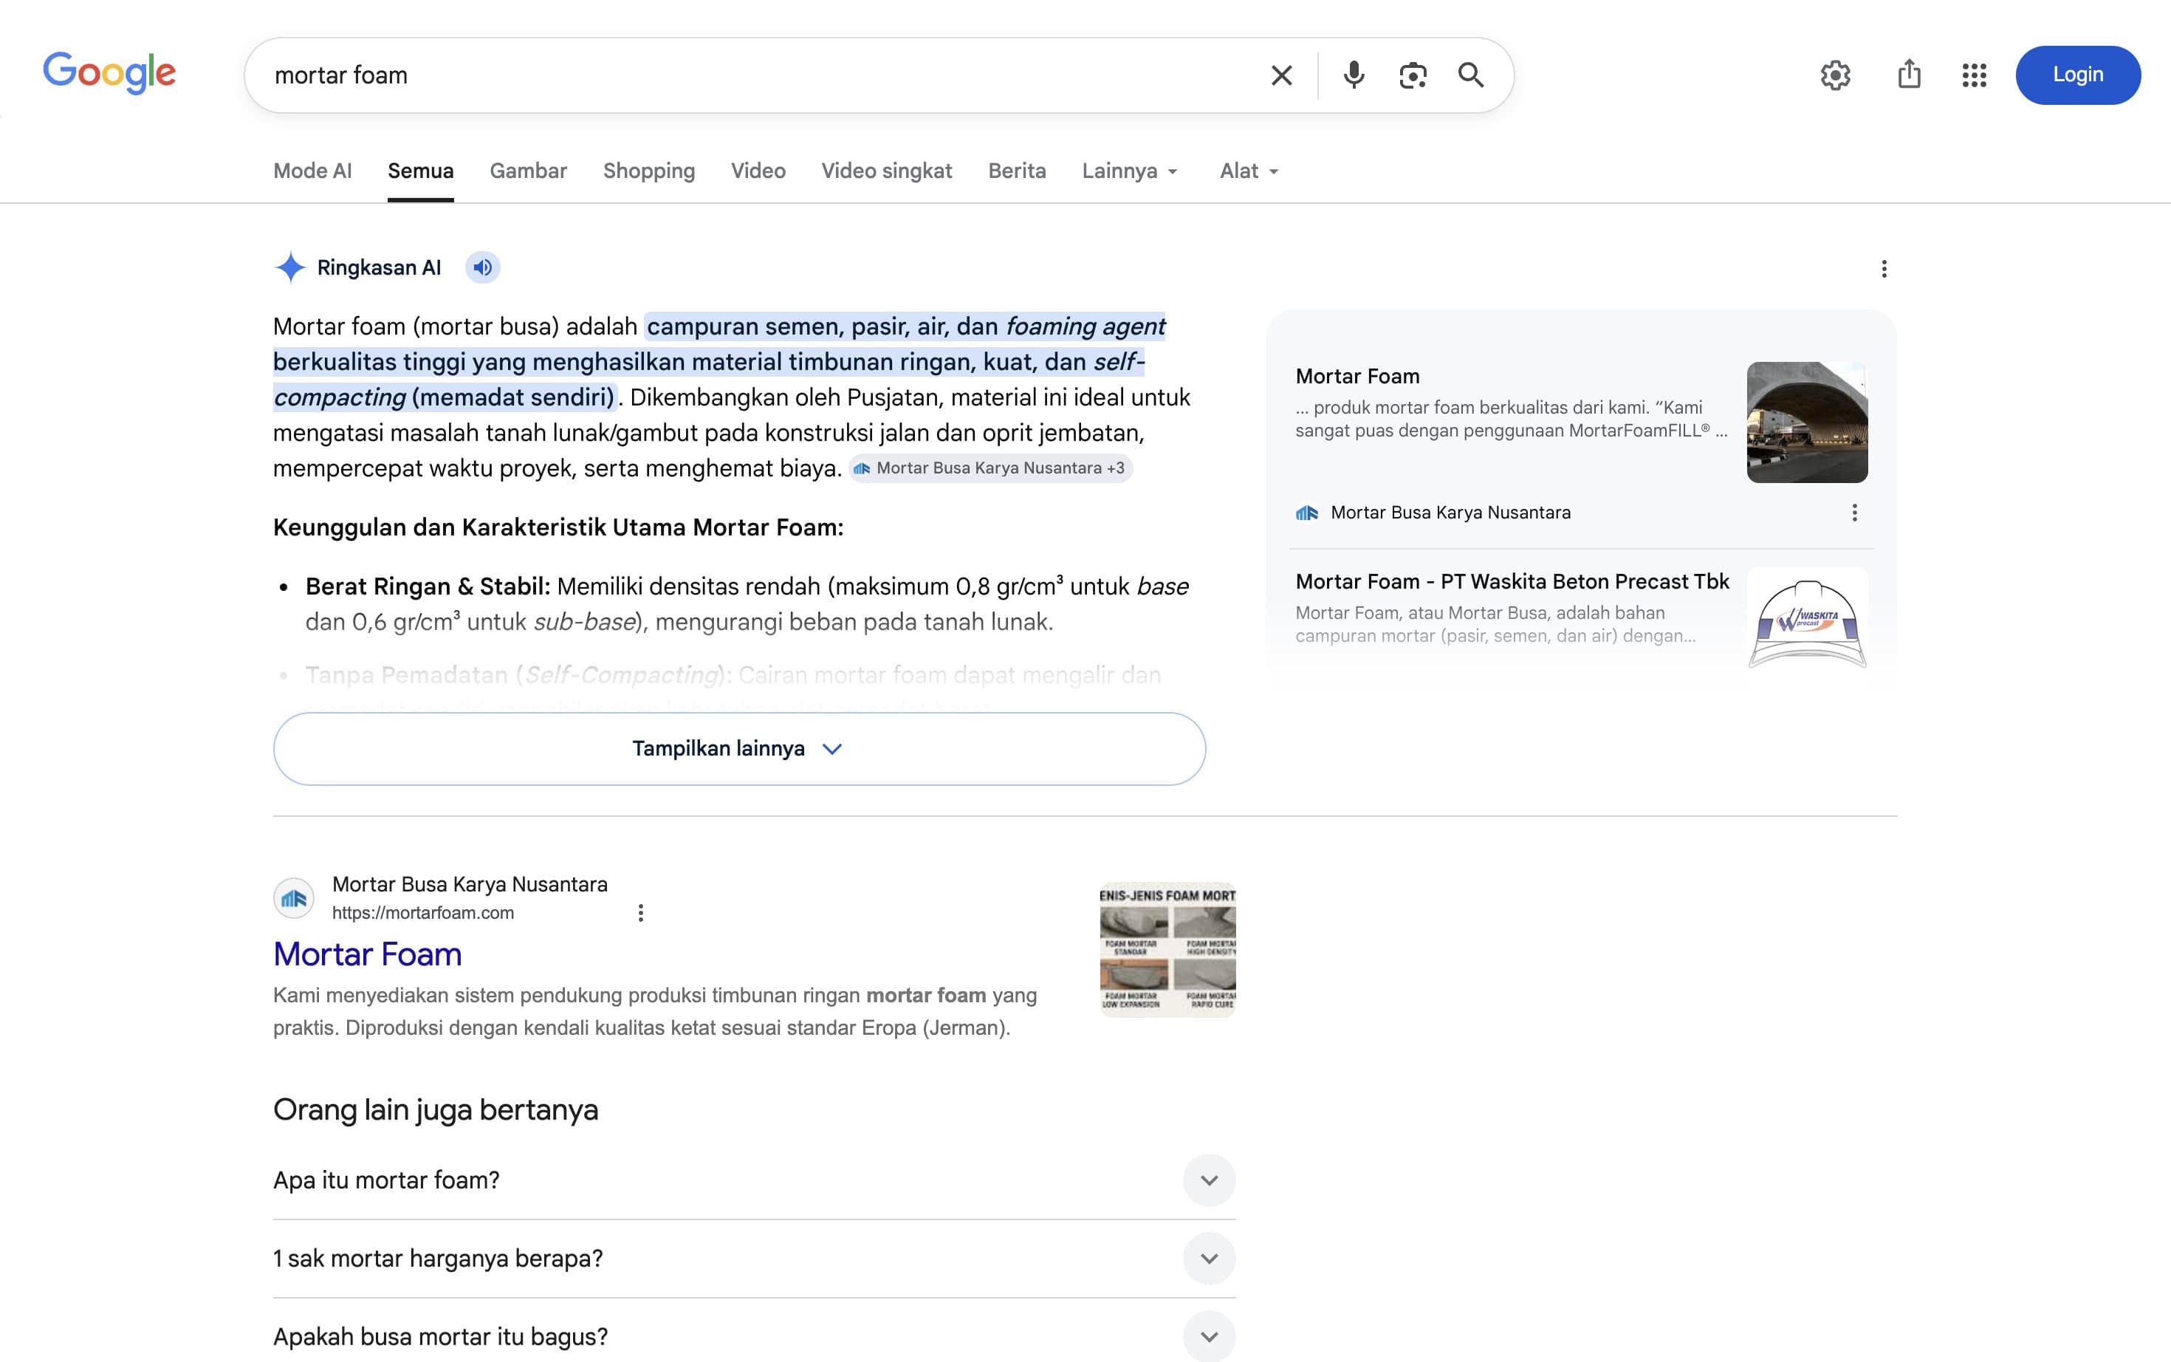Expand question 1 sak mortar harganya berapa?
The width and height of the screenshot is (2171, 1362).
[x=754, y=1259]
